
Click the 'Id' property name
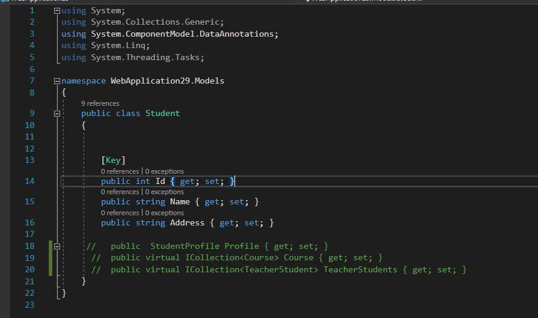coord(160,181)
